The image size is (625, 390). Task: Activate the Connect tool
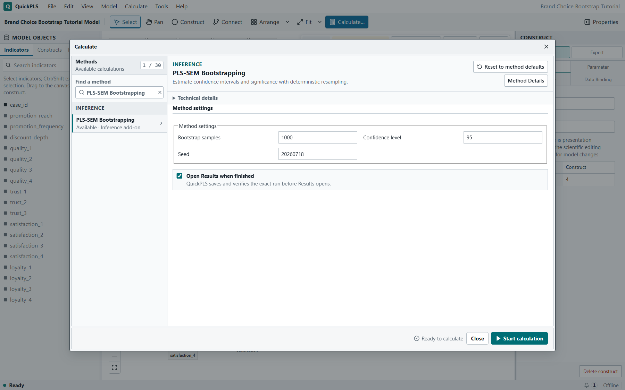[x=227, y=22]
